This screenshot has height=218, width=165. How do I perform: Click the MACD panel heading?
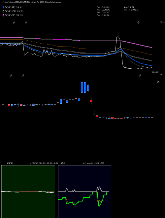point(10,163)
